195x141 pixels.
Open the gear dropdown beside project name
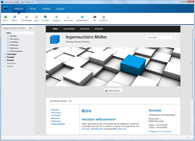31,28
